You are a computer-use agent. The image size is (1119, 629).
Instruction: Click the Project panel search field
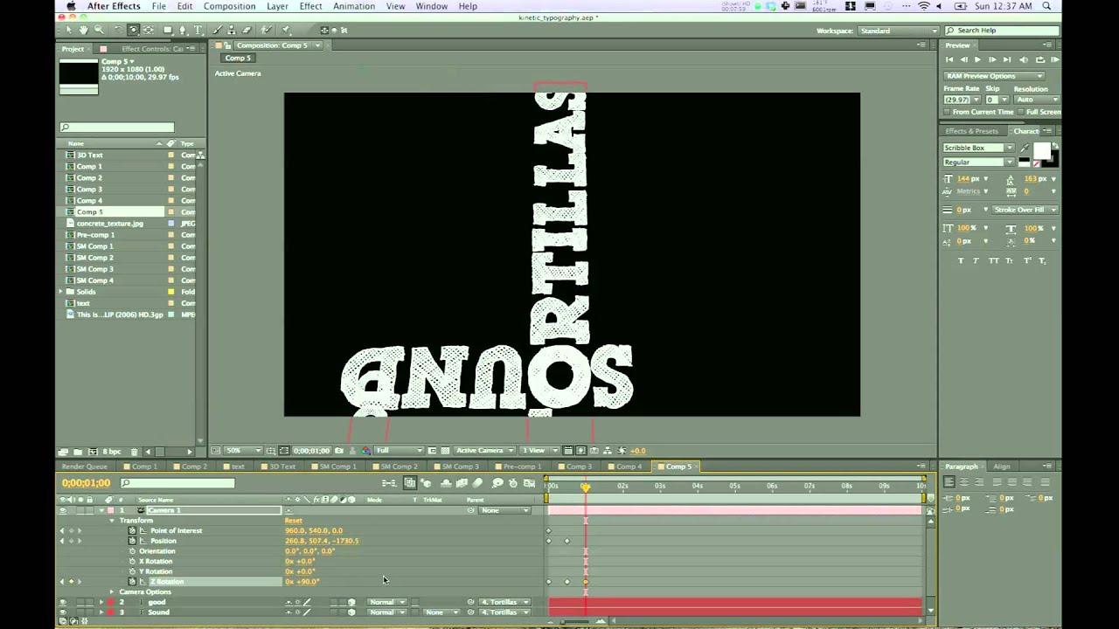117,128
